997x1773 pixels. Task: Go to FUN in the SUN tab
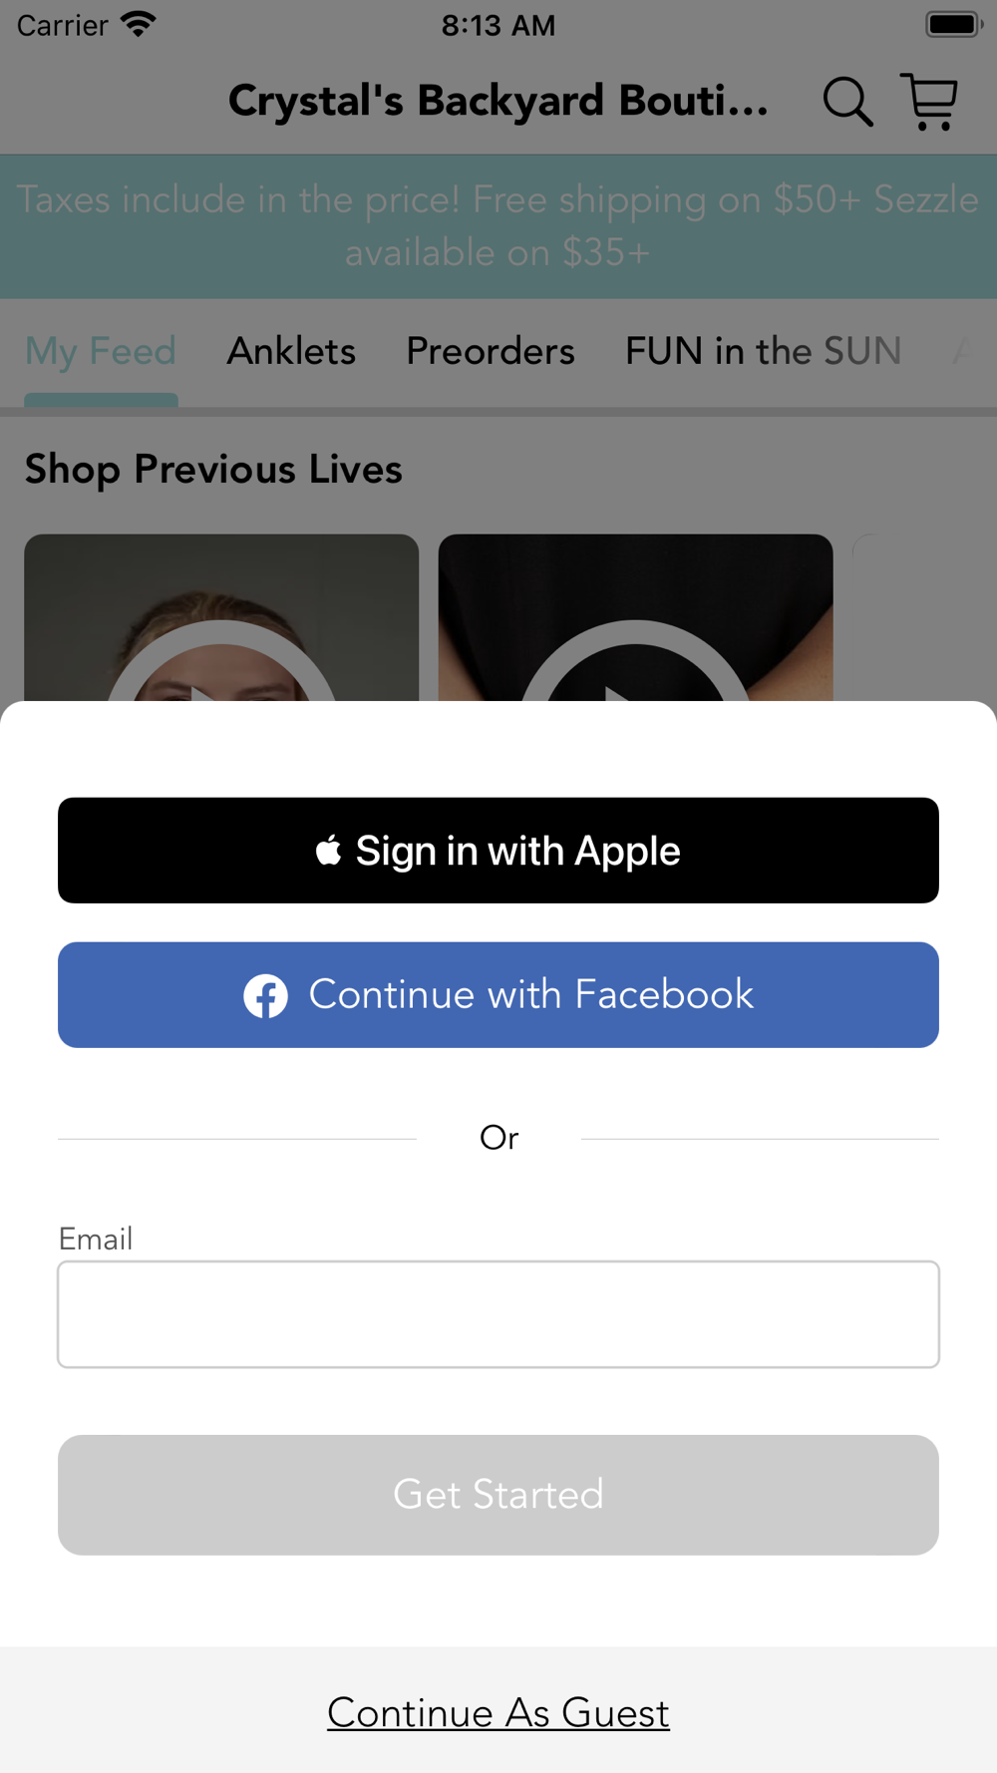(x=764, y=351)
